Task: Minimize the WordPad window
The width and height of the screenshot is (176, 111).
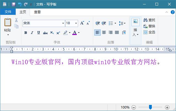Action: [x=144, y=4]
